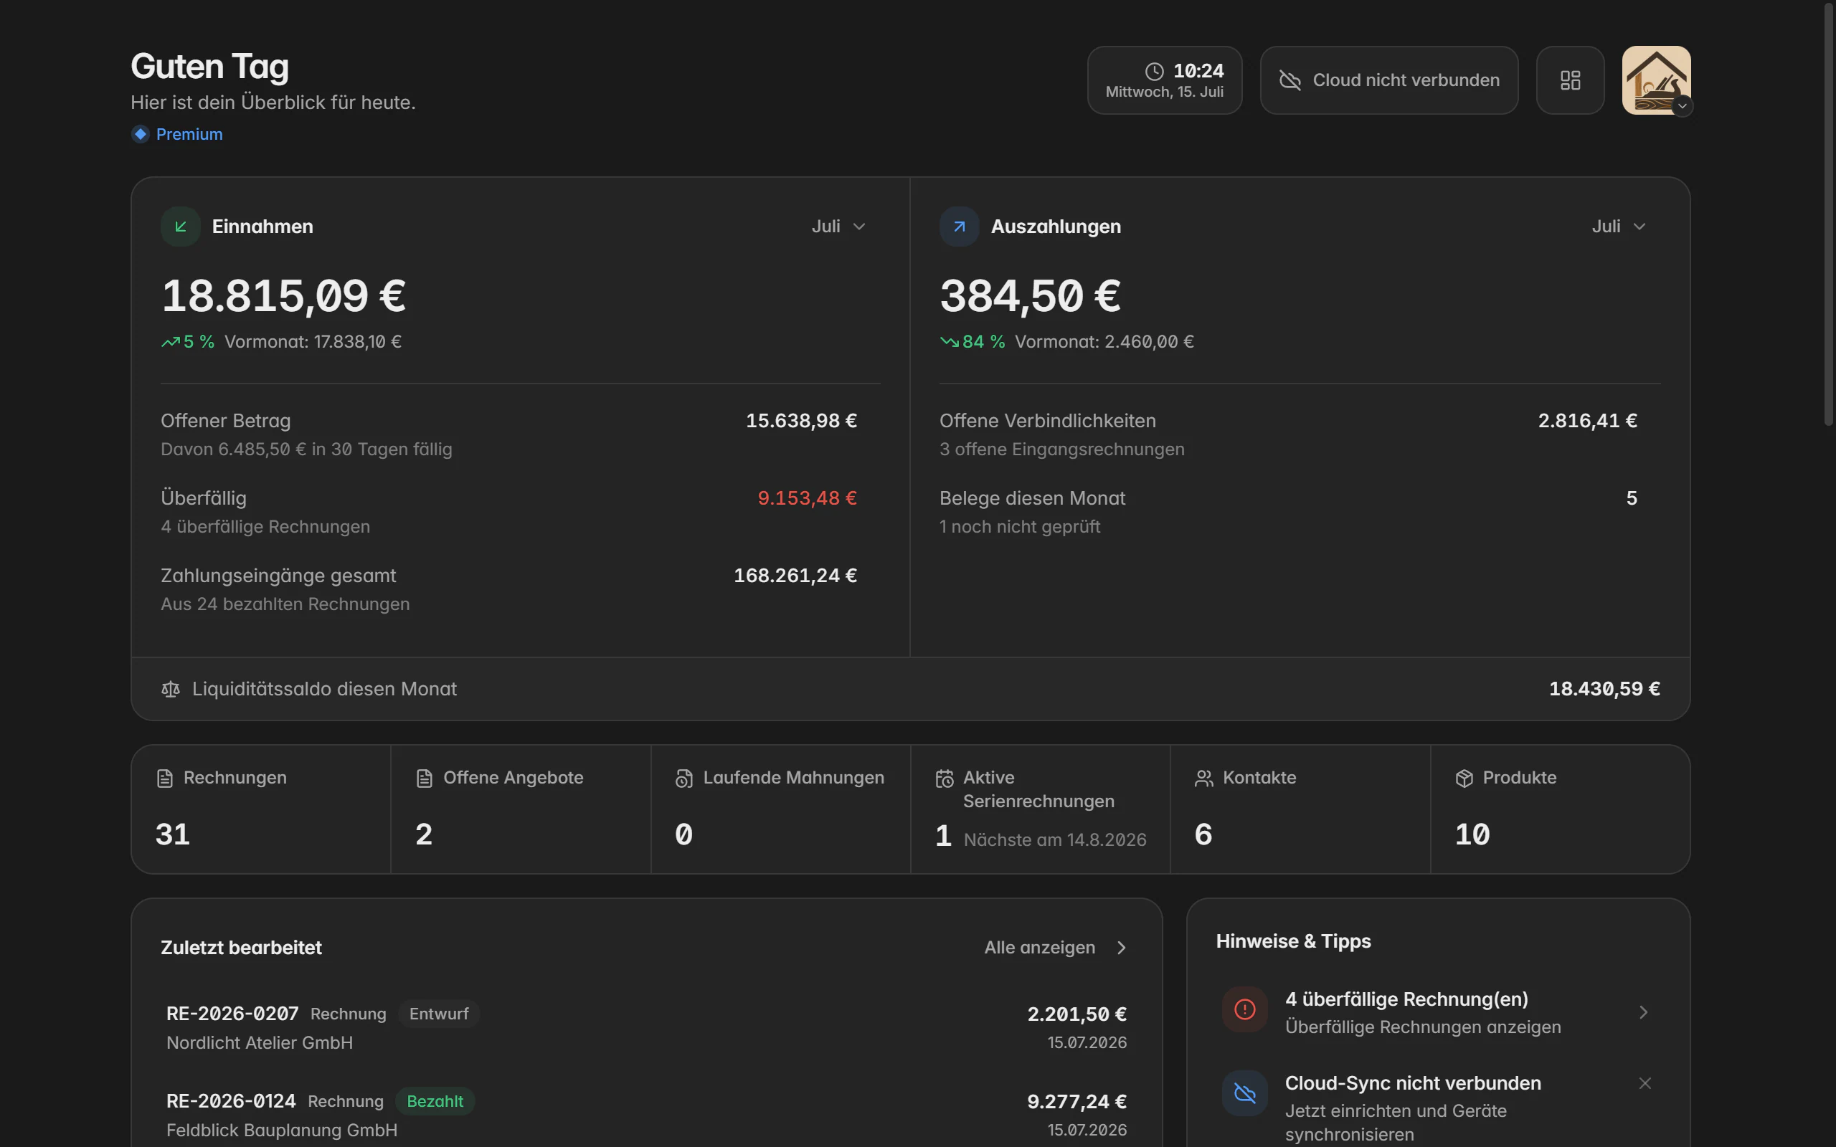The image size is (1836, 1147).
Task: Expand the profile avatar menu chevron
Action: click(x=1682, y=106)
